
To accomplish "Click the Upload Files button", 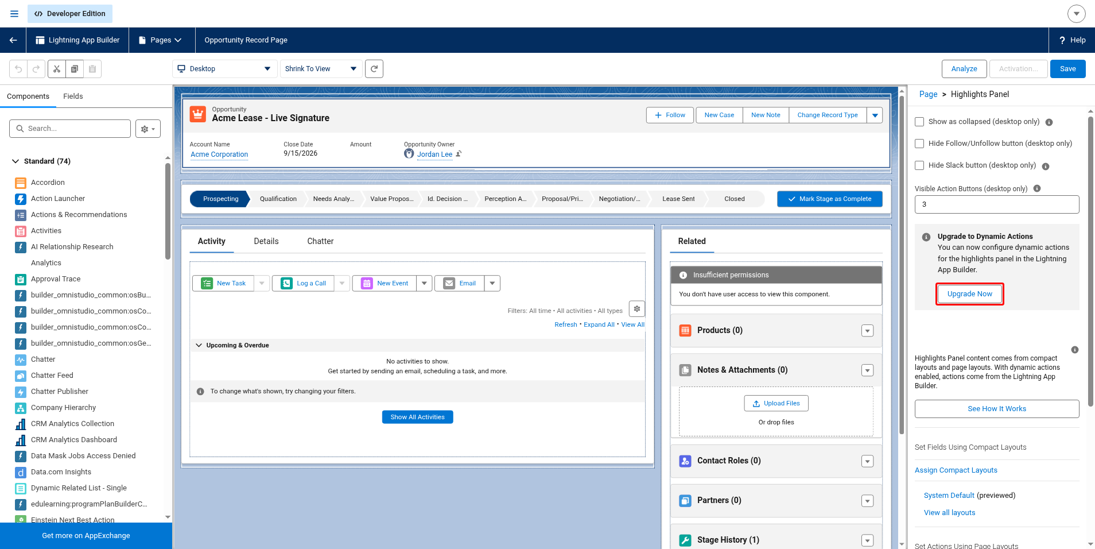I will point(776,403).
